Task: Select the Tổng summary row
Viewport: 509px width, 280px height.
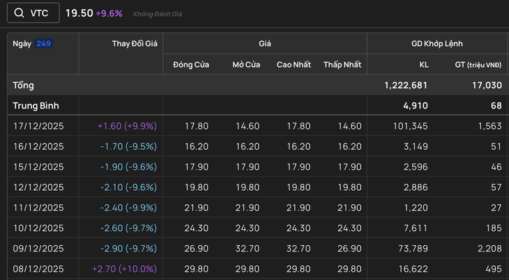Action: point(24,85)
